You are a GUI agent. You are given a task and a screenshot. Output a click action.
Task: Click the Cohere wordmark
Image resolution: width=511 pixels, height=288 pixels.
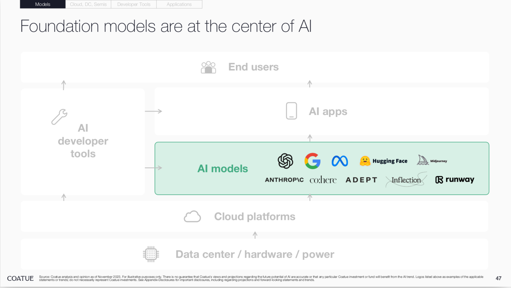(x=323, y=180)
